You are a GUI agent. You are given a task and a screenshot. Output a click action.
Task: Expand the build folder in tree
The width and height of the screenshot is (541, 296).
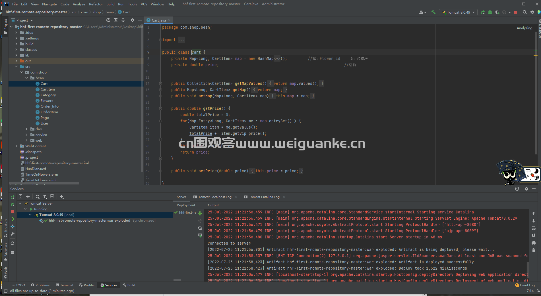pyautogui.click(x=16, y=44)
